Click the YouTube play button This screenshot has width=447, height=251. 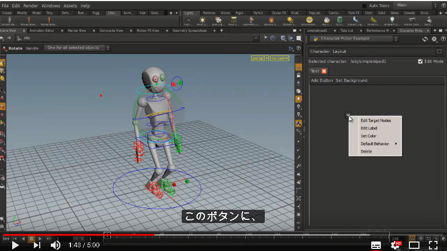[15, 245]
